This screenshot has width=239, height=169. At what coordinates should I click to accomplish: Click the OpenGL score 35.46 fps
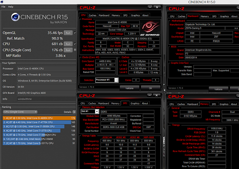click(x=55, y=33)
